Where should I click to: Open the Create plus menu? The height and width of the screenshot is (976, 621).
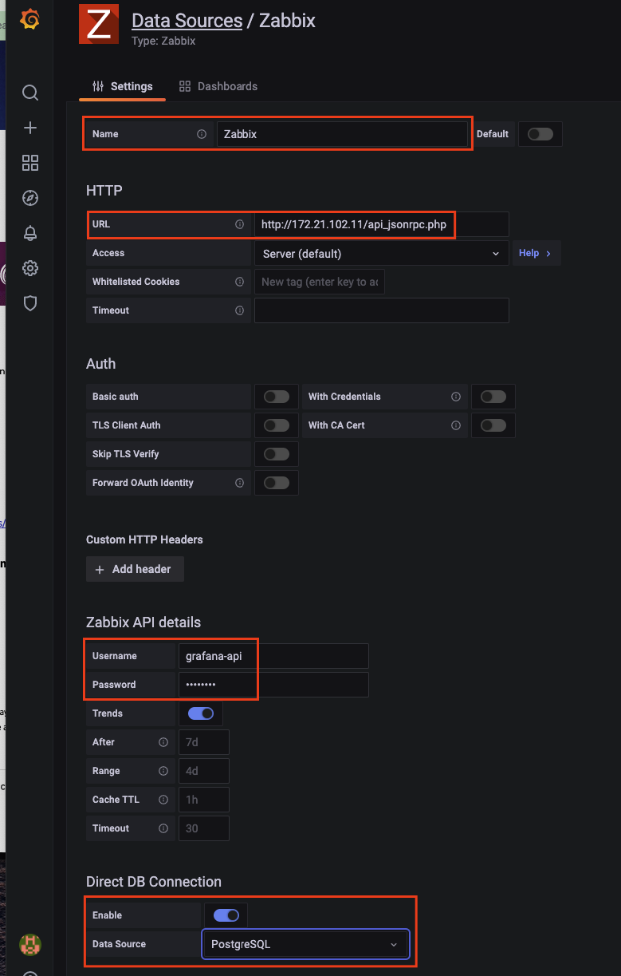click(30, 128)
